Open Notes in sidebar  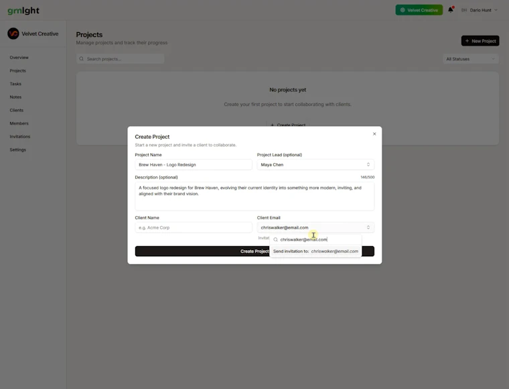(x=15, y=97)
